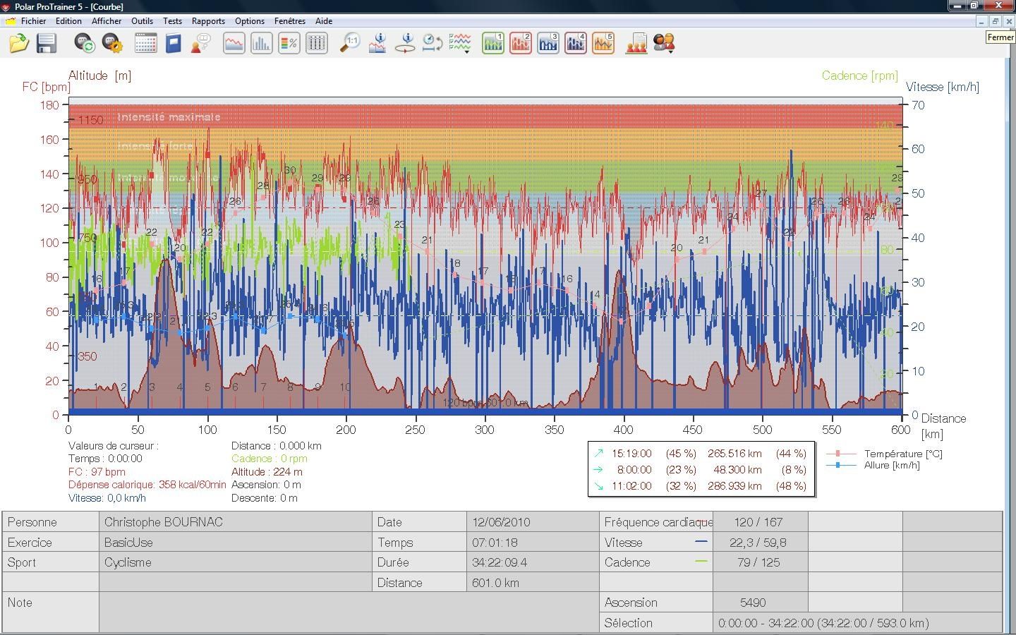Open the Tests menu

(172, 21)
